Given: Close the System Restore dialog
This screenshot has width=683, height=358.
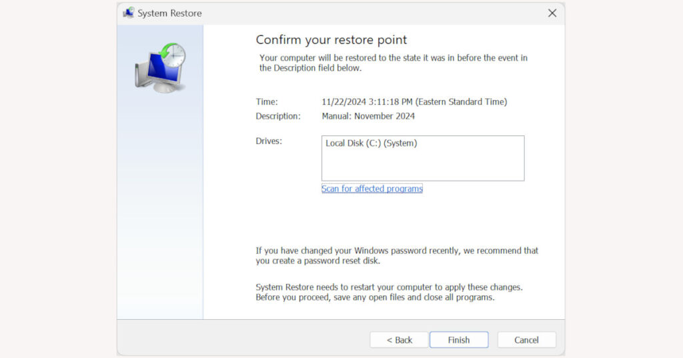Looking at the screenshot, I should (552, 13).
